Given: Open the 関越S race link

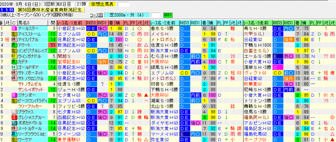Looking at the screenshot, I should coord(64,56).
